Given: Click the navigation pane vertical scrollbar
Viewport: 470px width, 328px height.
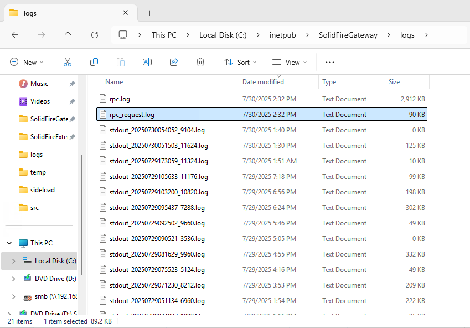Looking at the screenshot, I should 82,214.
